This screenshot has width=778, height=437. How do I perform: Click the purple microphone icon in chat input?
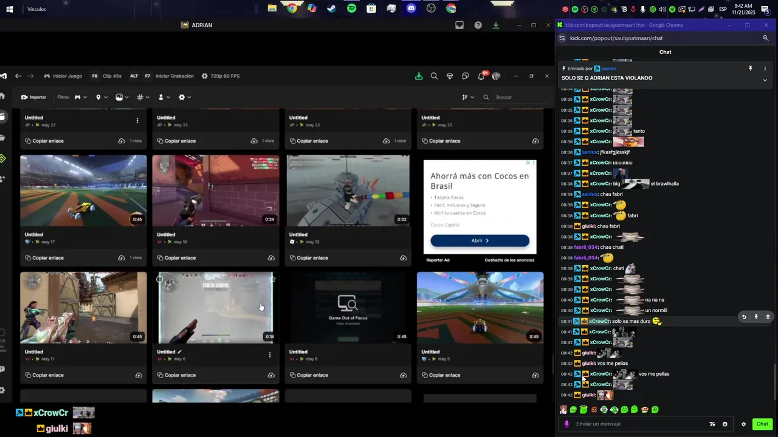(x=567, y=424)
